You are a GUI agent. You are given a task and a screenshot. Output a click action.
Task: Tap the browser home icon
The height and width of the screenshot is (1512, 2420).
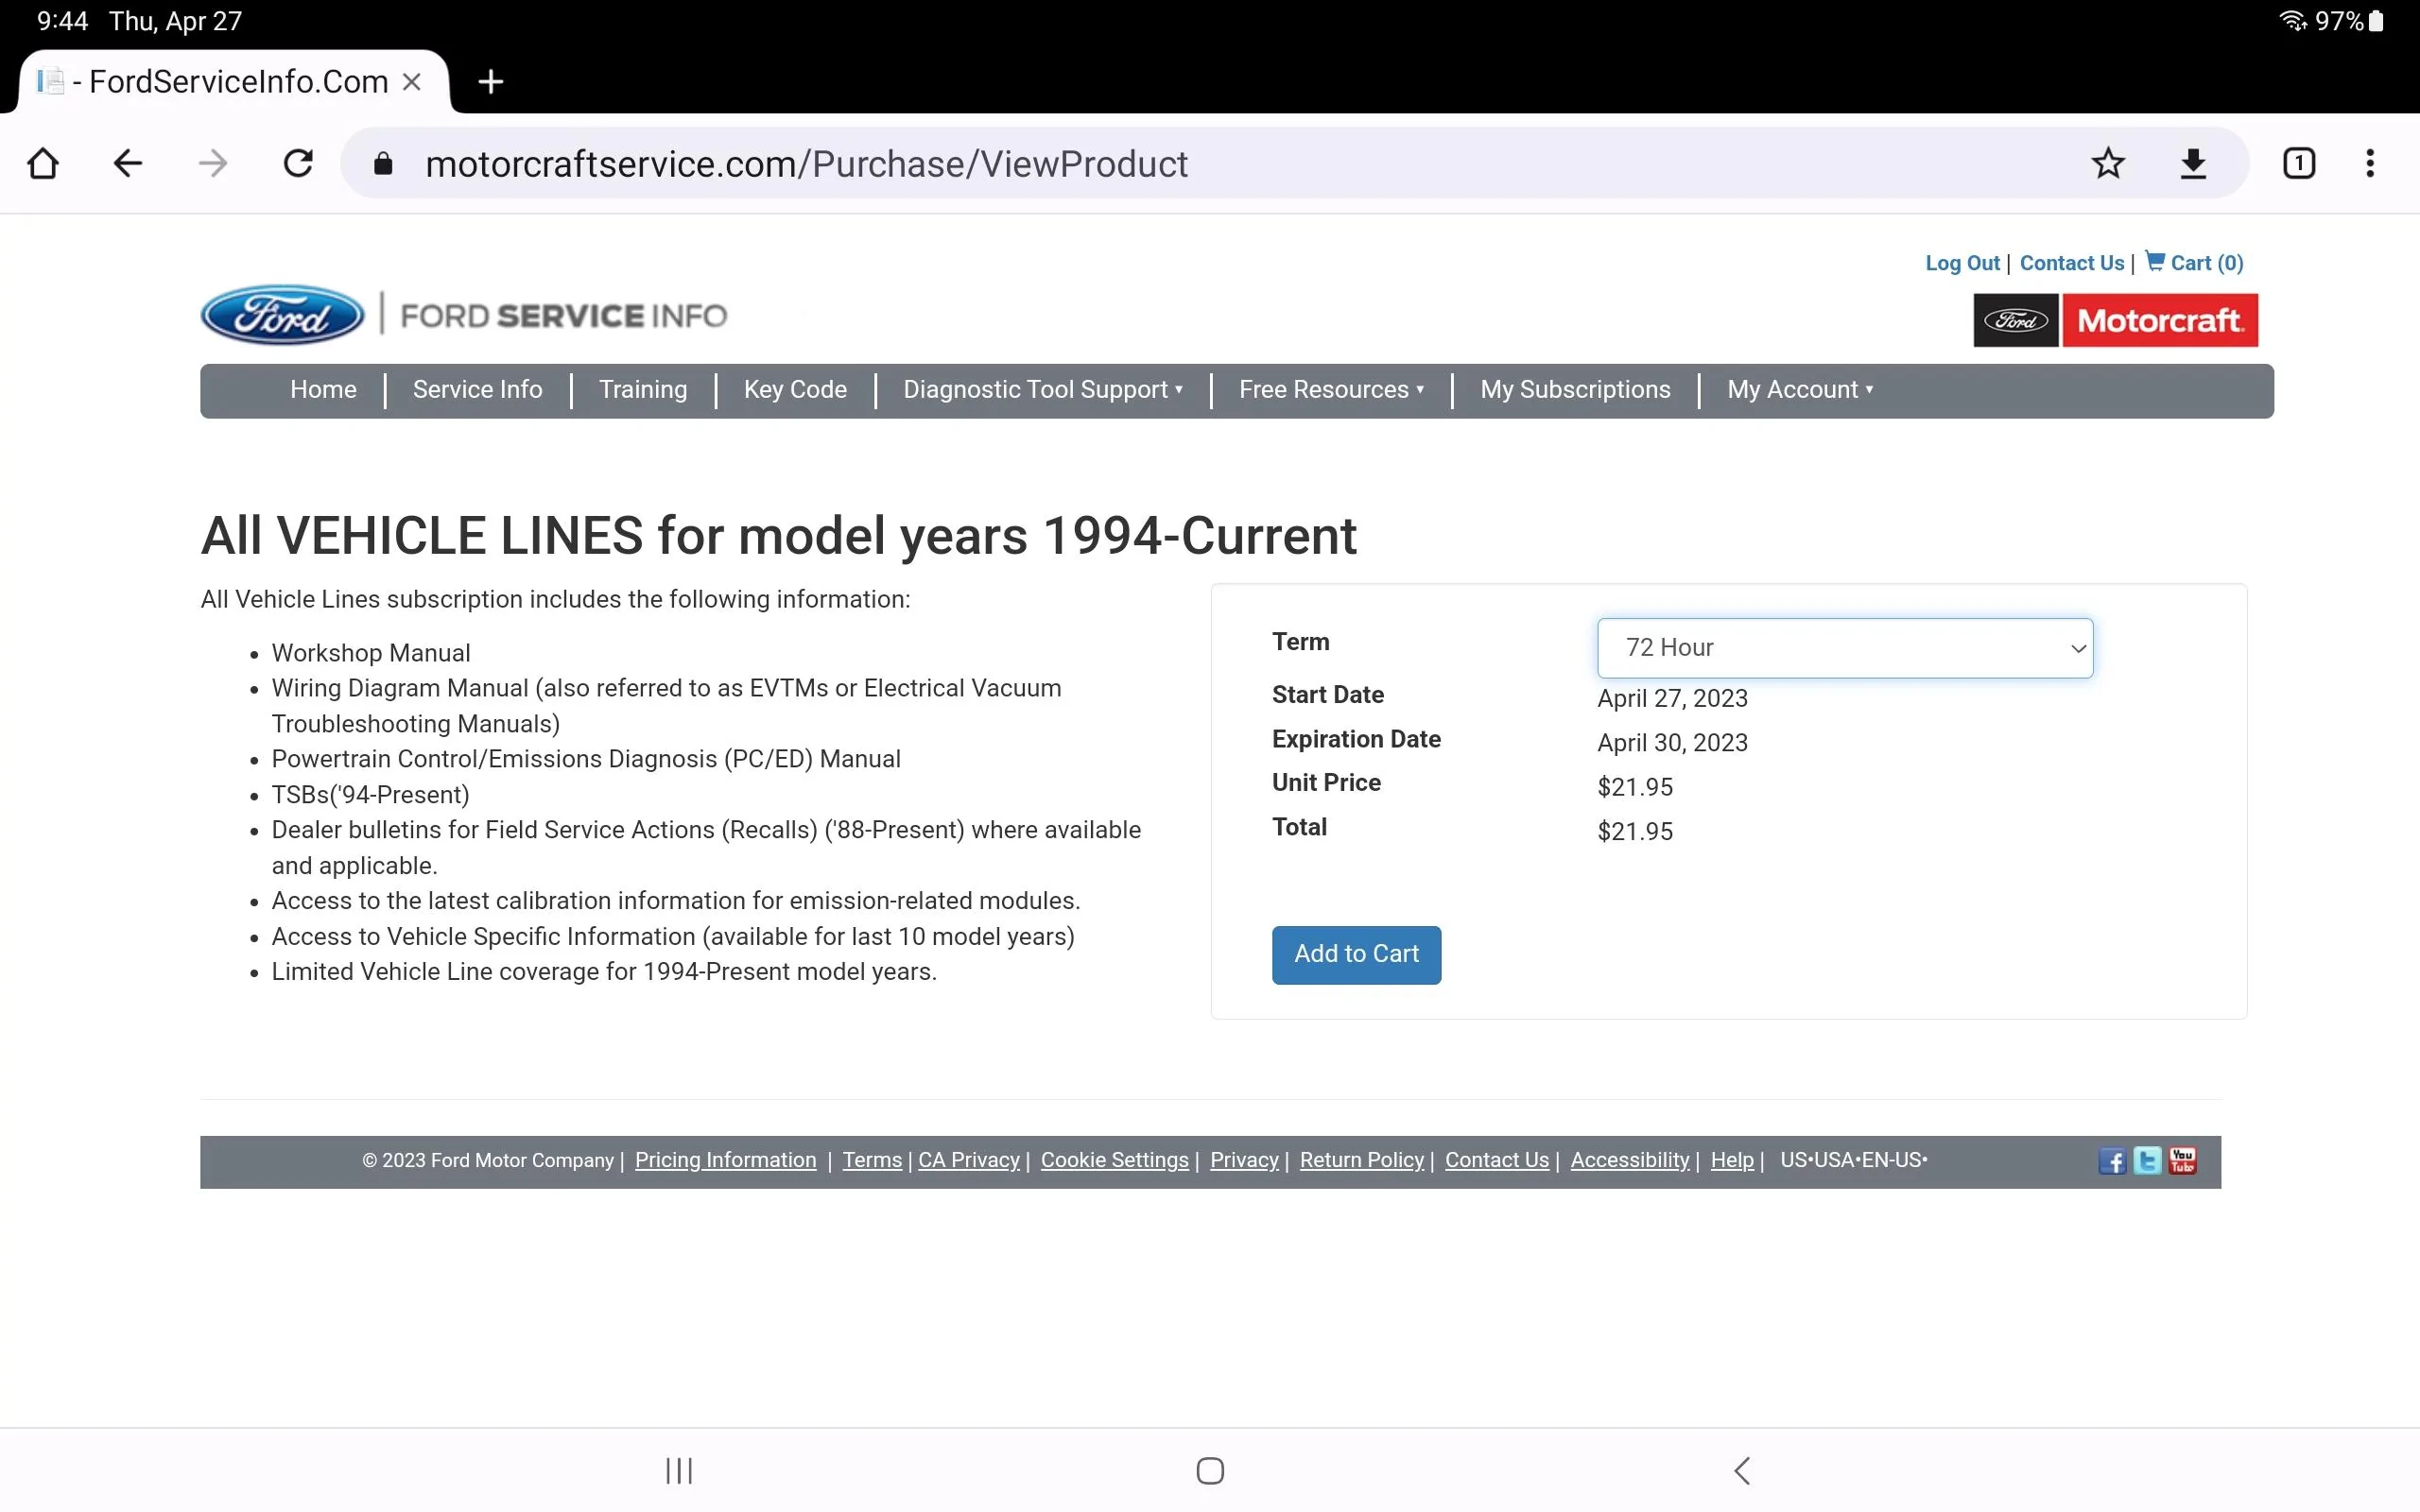[43, 163]
